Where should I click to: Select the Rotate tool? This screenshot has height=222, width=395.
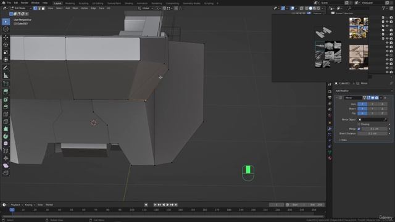[6, 45]
